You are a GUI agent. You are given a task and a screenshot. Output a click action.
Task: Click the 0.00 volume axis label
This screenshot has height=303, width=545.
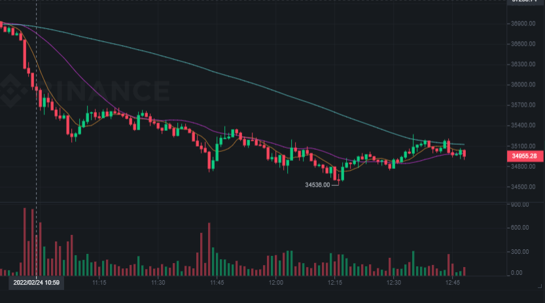pos(517,273)
